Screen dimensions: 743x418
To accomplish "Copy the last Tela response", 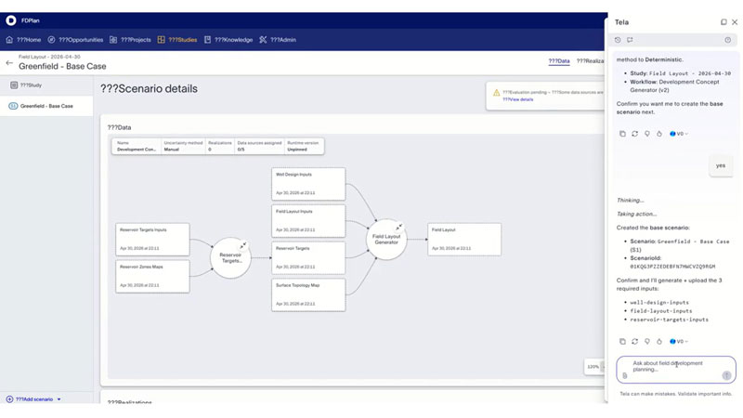I will click(622, 341).
